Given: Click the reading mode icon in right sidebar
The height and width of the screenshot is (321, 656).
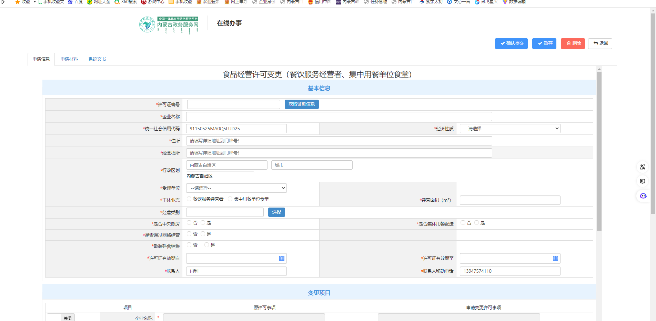Looking at the screenshot, I should point(643,181).
